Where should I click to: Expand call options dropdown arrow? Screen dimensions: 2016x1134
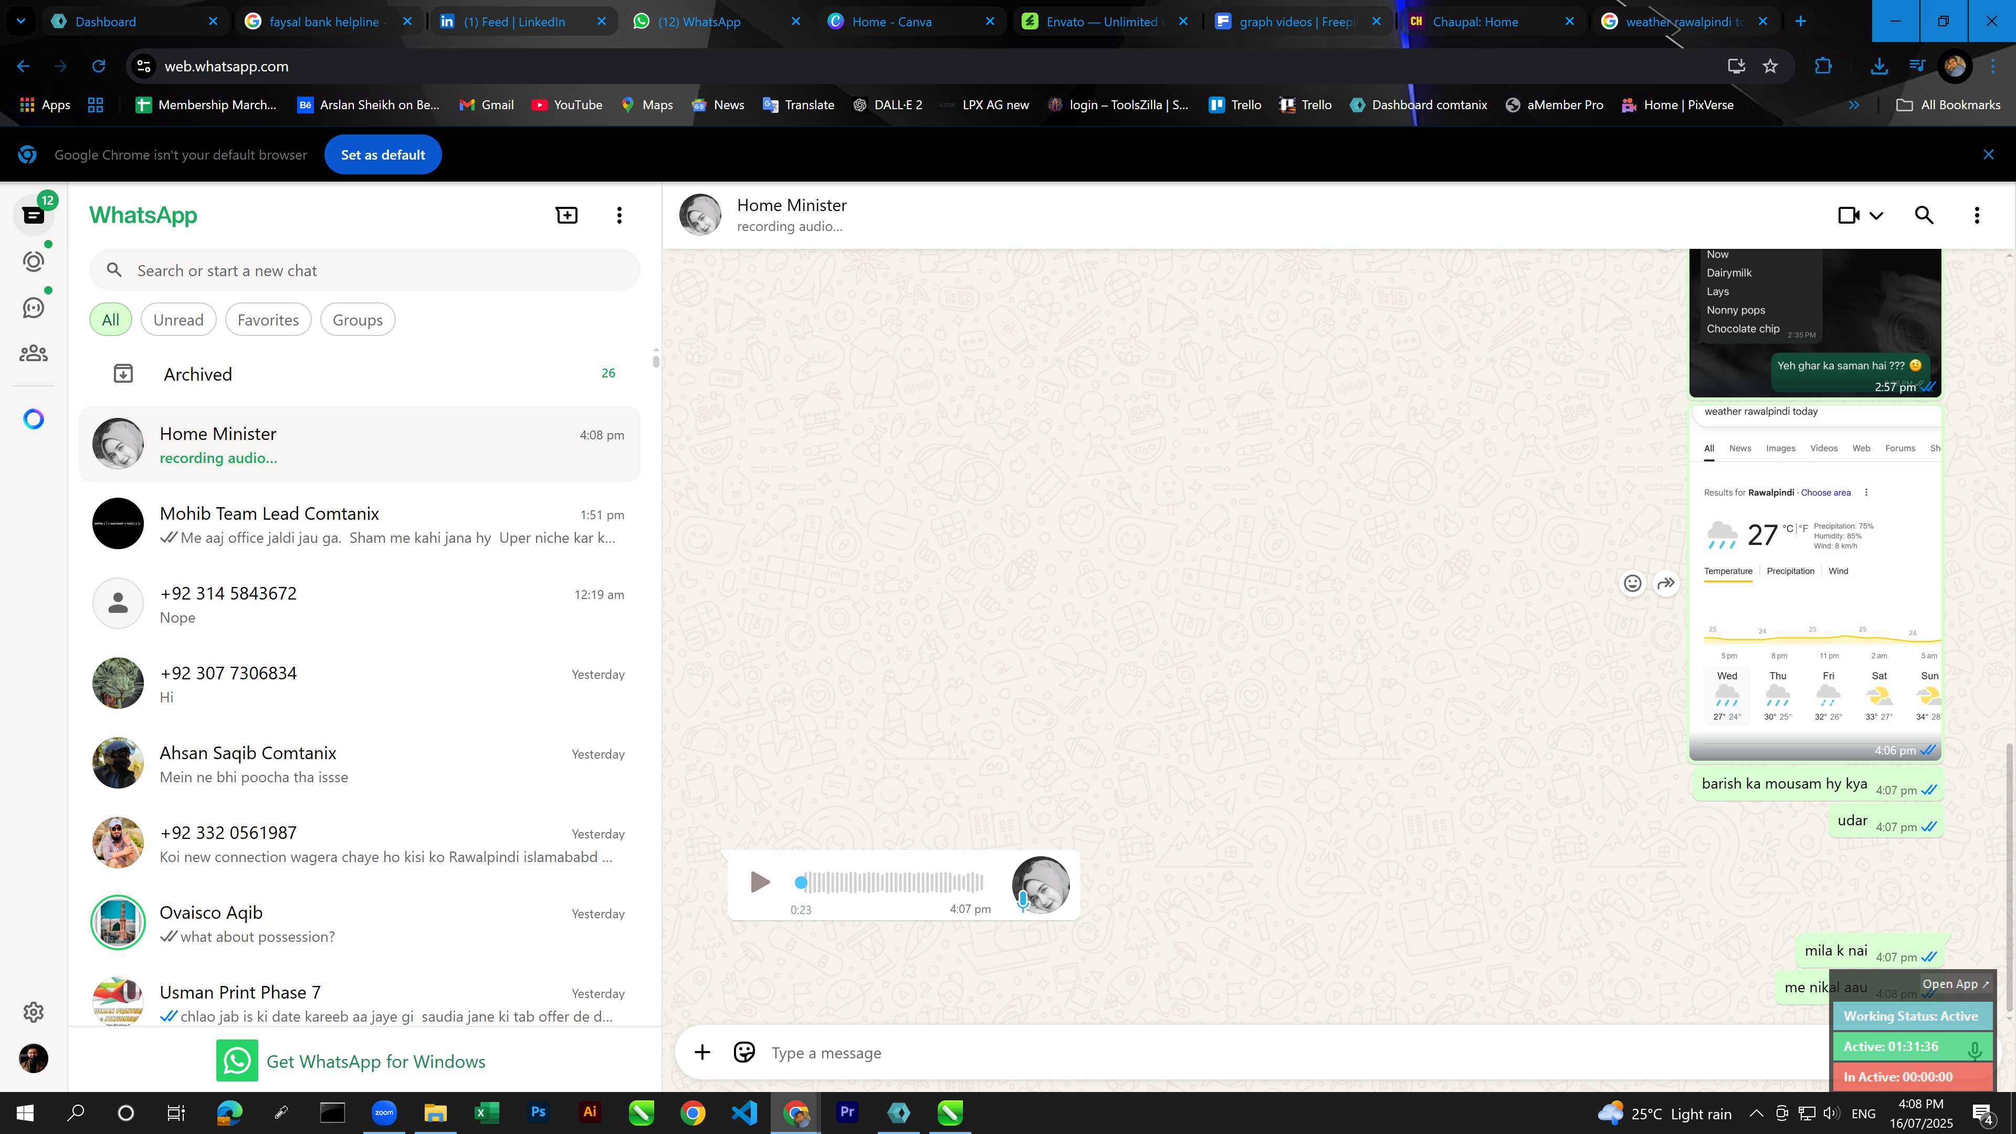click(x=1876, y=215)
